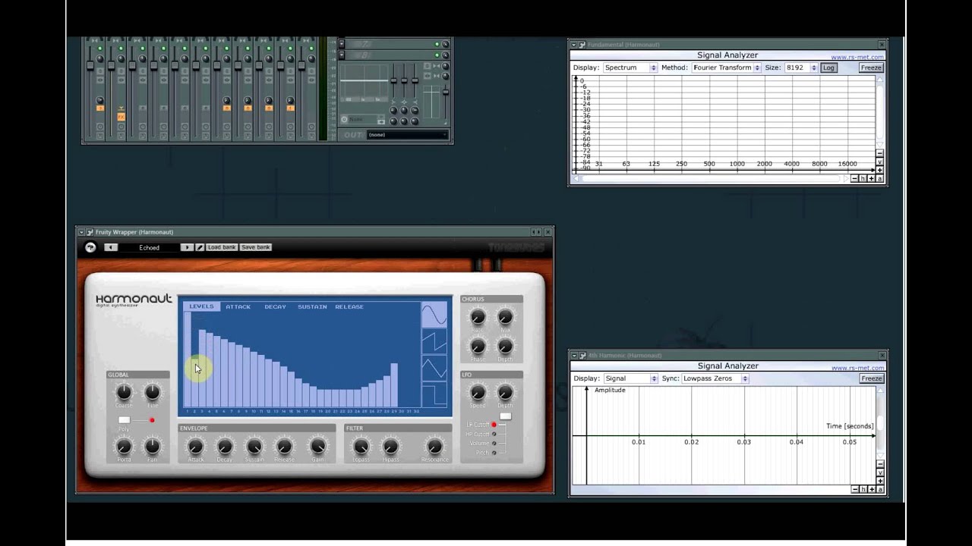The width and height of the screenshot is (972, 546).
Task: Click the Load bank button
Action: tap(222, 247)
